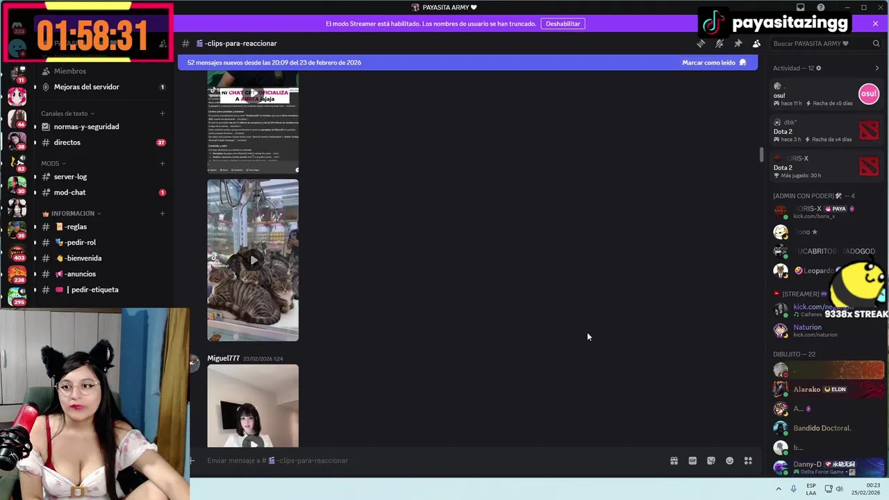Click the Enviar mensaje input field

pos(431,460)
